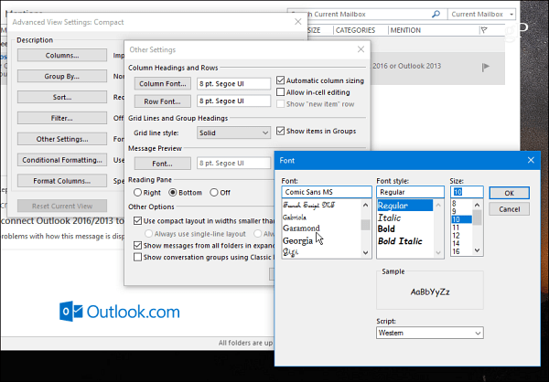Click the font list scroll down arrow

point(365,252)
